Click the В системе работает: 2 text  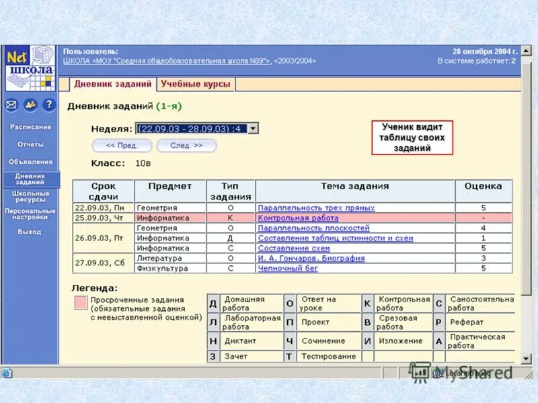(x=477, y=61)
